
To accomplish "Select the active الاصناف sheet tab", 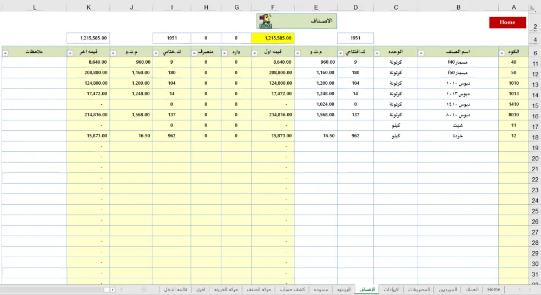I will tap(367, 290).
